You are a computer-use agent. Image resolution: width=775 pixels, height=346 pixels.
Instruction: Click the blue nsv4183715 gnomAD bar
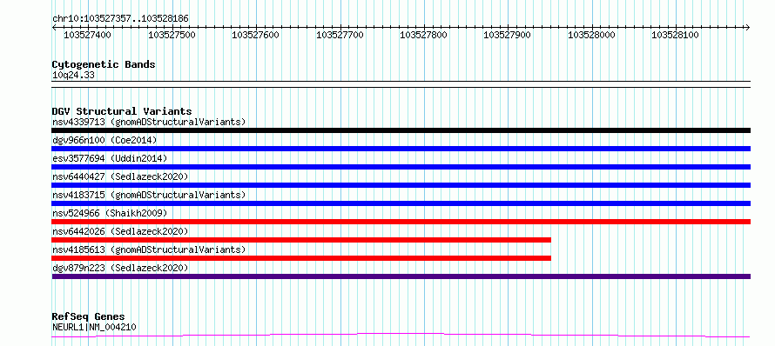click(x=401, y=203)
